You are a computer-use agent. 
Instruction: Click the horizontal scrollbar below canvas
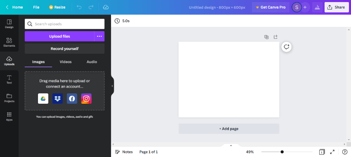[229, 144]
